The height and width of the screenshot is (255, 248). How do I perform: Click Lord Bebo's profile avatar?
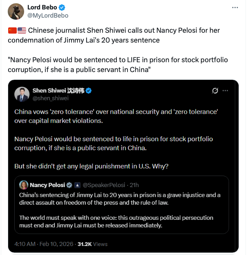16,11
